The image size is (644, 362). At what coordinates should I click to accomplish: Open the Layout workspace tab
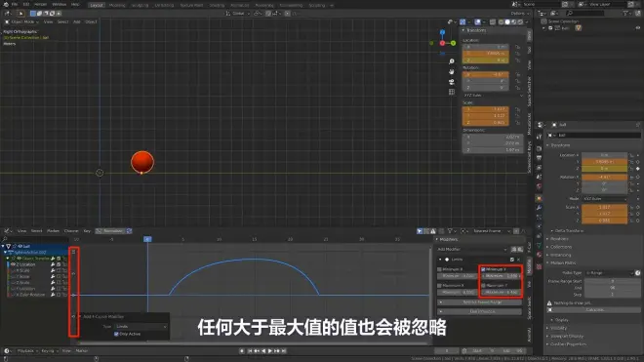[97, 5]
